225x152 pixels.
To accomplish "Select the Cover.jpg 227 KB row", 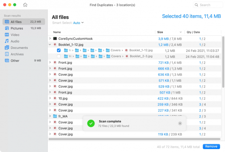I will point(135,110).
